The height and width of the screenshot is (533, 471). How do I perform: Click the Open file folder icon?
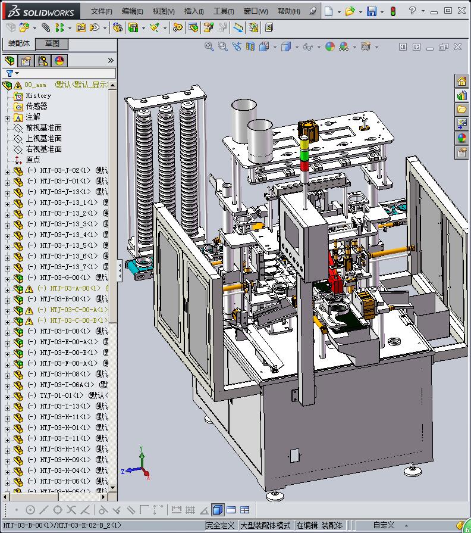(x=350, y=11)
